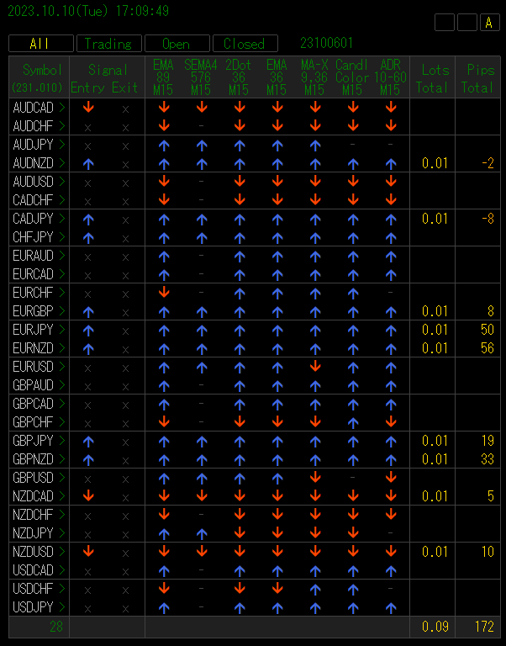
Task: Click NZDJPY SEMA4 blue up arrow
Action: (202, 534)
